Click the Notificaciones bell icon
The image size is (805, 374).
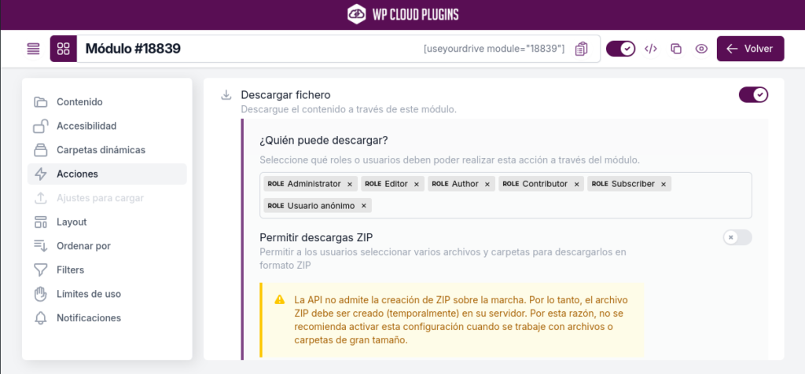(41, 317)
